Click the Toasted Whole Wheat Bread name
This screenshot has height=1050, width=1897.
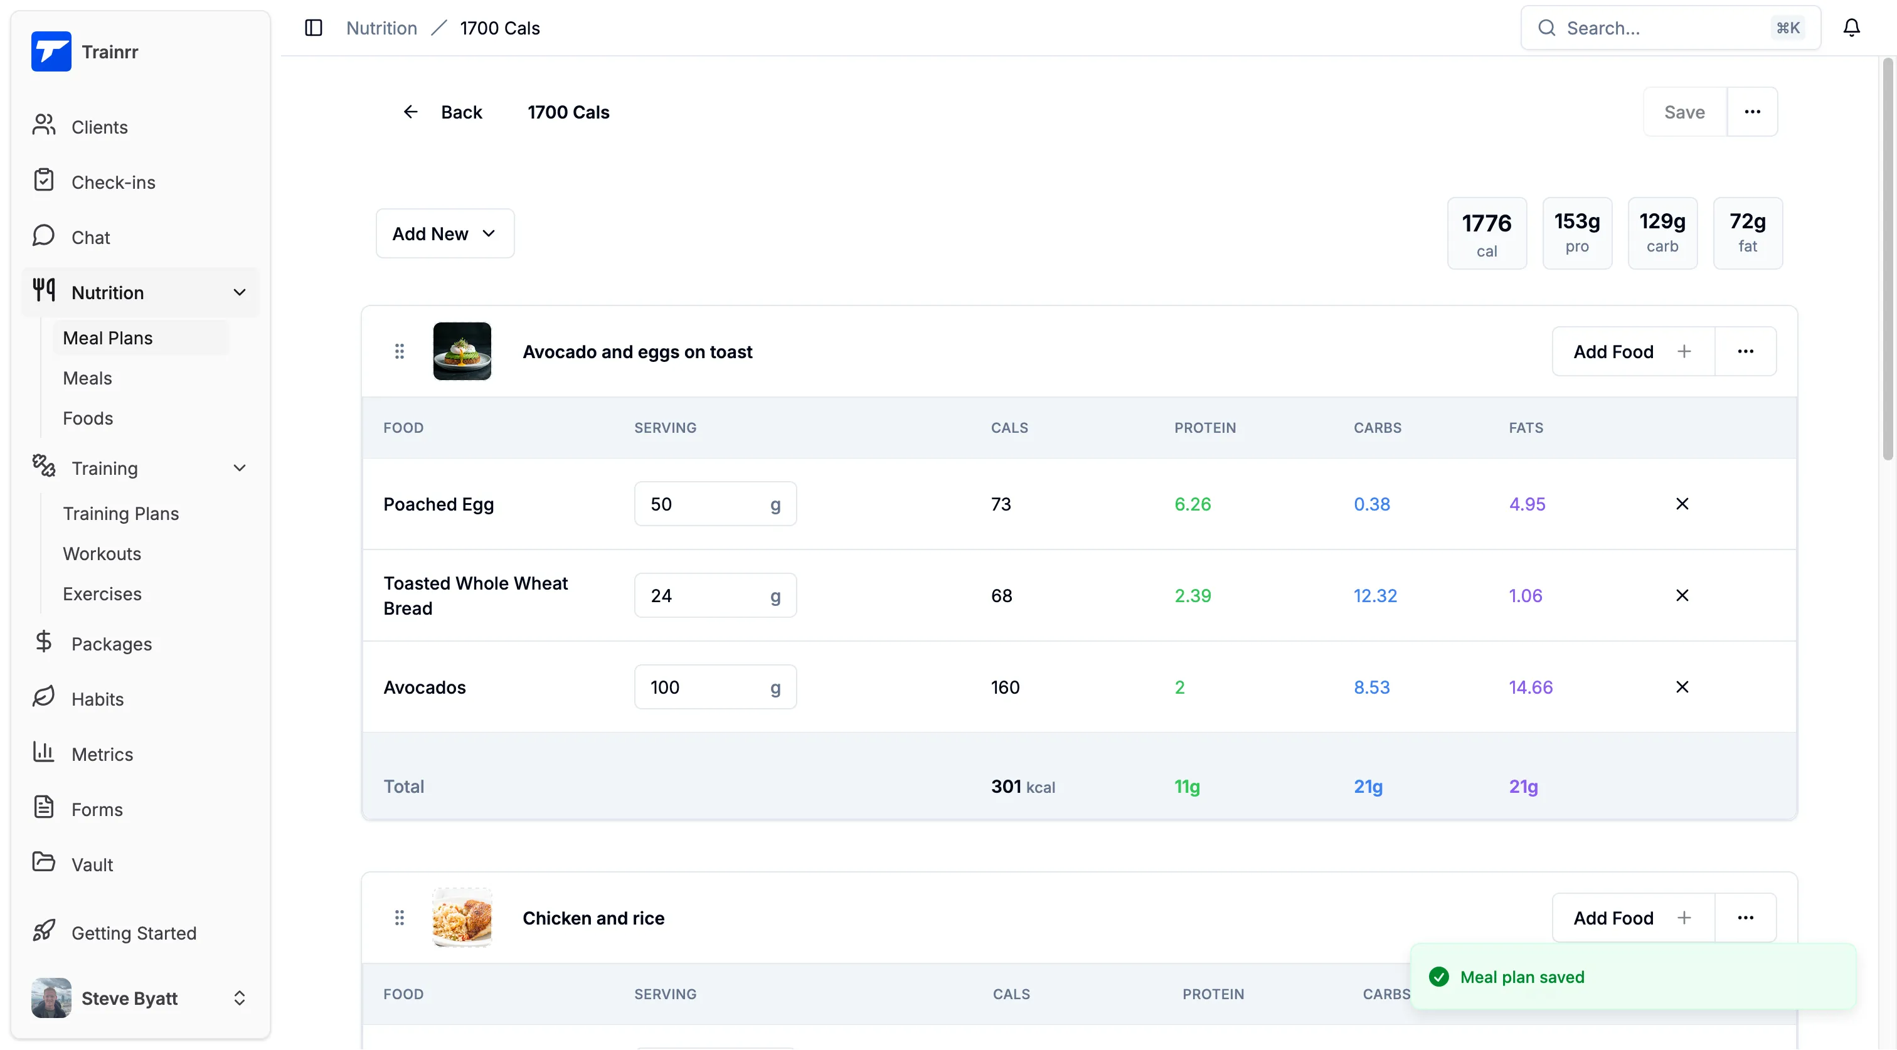475,596
